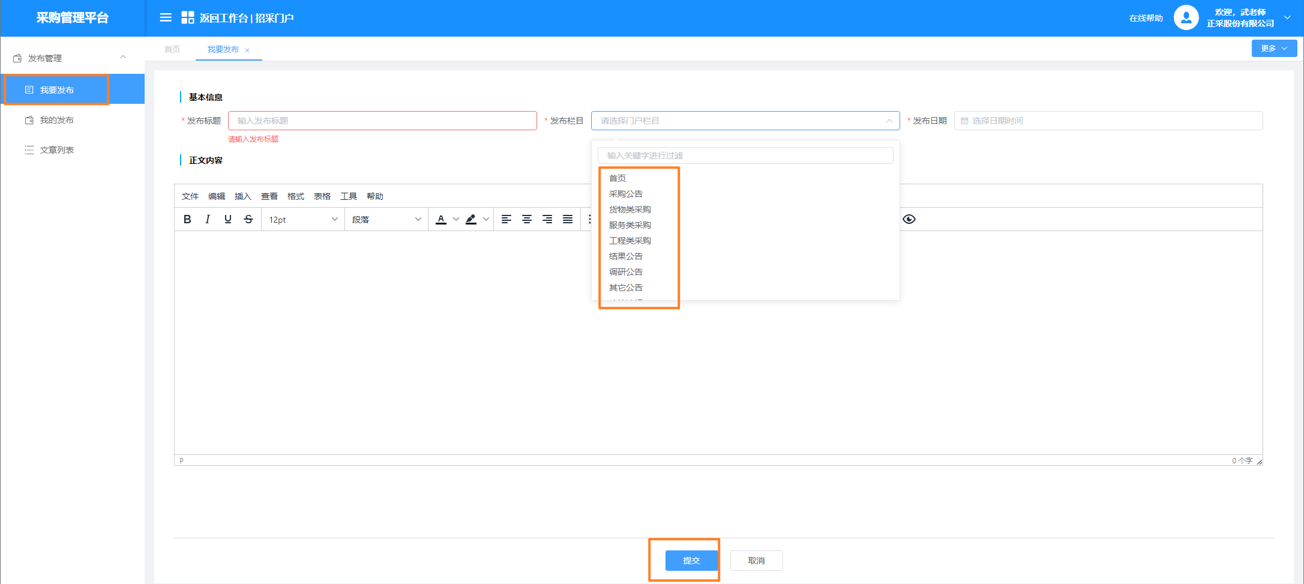The width and height of the screenshot is (1304, 584).
Task: Justify the paragraph text
Action: coord(568,219)
